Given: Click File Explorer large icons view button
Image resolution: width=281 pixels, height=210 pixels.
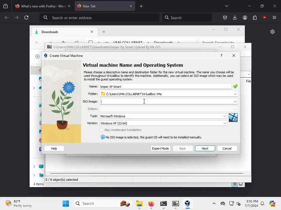Looking at the screenshot, I should click(x=241, y=184).
